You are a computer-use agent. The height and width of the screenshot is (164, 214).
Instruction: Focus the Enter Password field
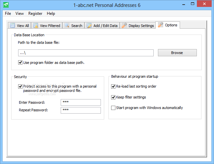80,102
